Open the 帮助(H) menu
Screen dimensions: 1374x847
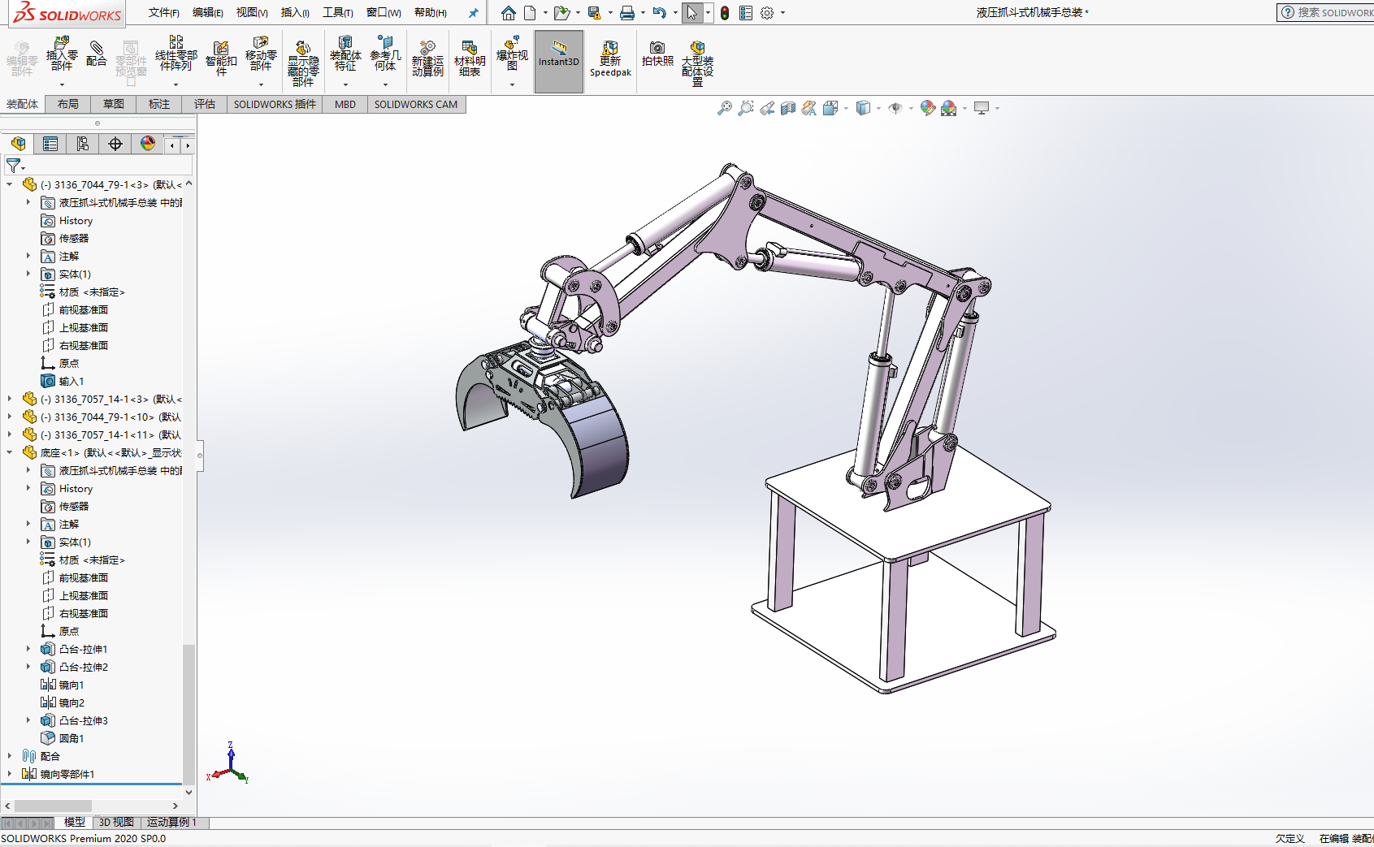tap(430, 13)
